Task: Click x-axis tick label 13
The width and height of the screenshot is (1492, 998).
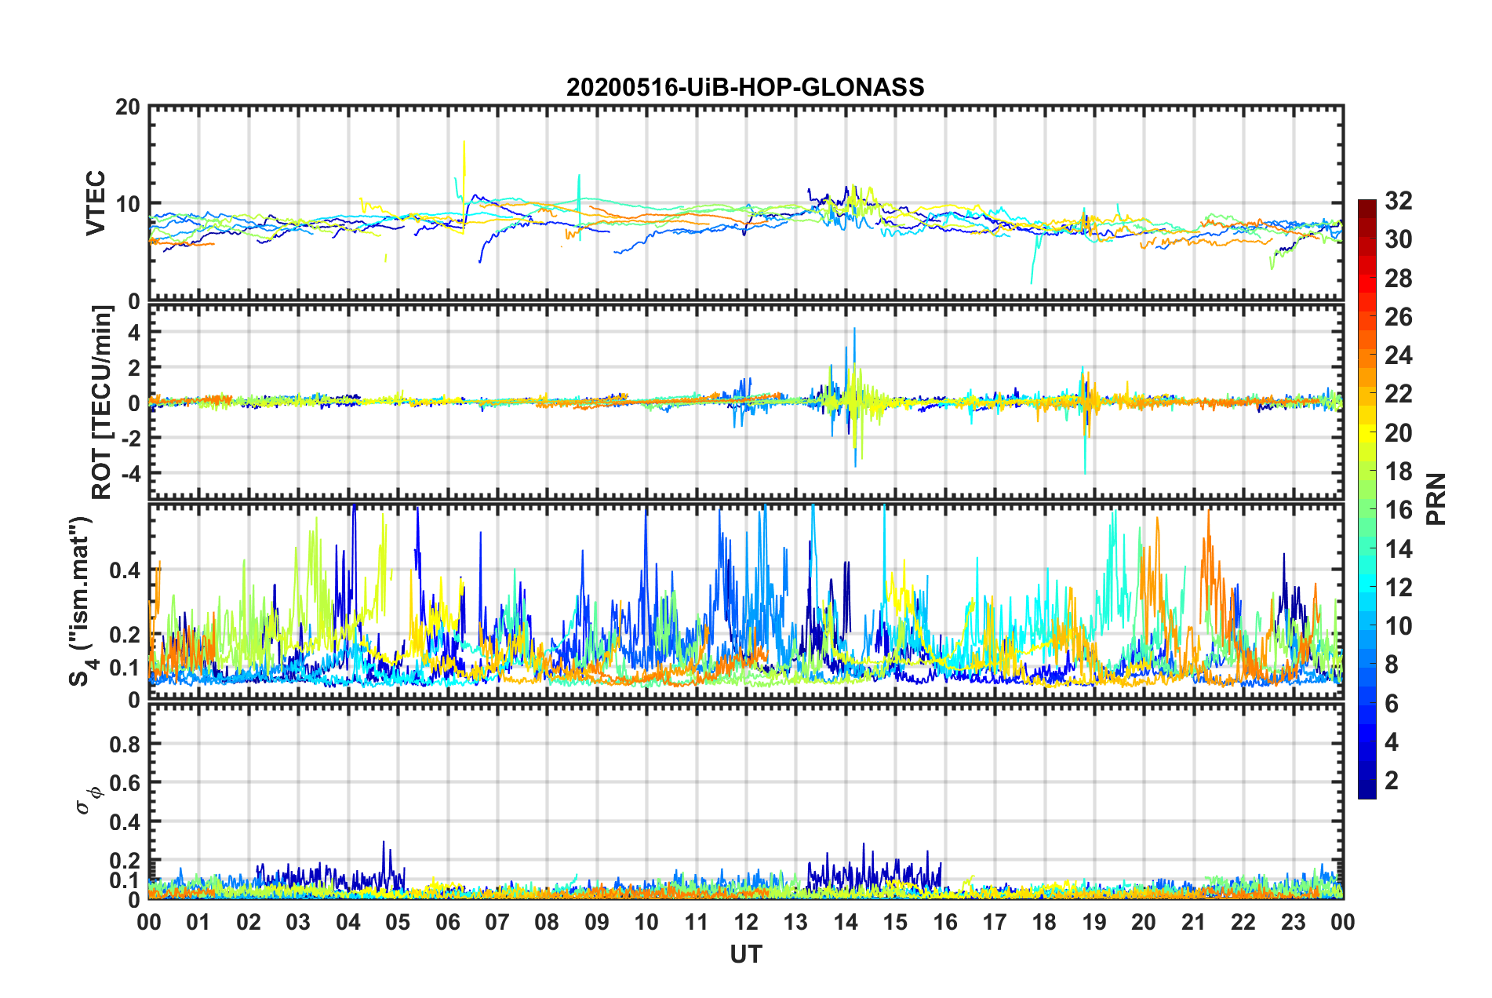Action: (795, 922)
